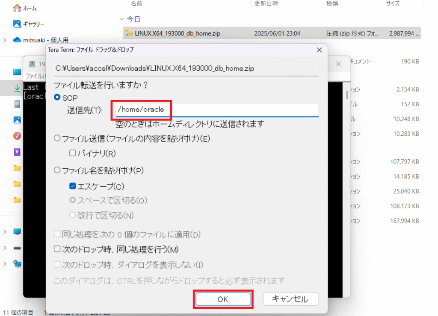The width and height of the screenshot is (438, 316).
Task: Sort by the Name (名前) column header
Action: [x=137, y=4]
